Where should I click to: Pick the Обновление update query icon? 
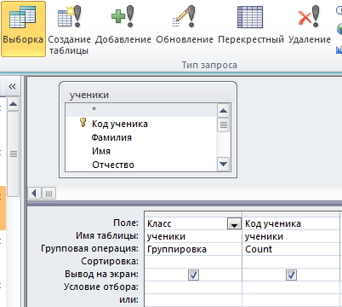[x=185, y=24]
